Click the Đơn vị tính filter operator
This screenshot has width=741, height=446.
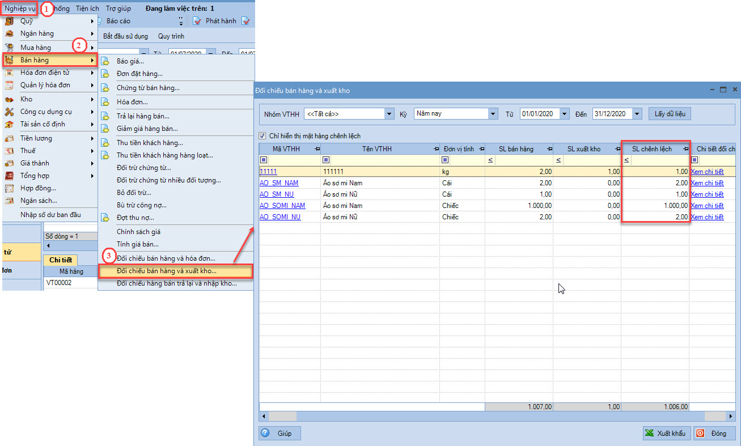coord(445,160)
